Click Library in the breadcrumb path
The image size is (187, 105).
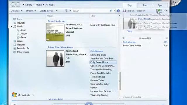pyautogui.click(x=29, y=5)
